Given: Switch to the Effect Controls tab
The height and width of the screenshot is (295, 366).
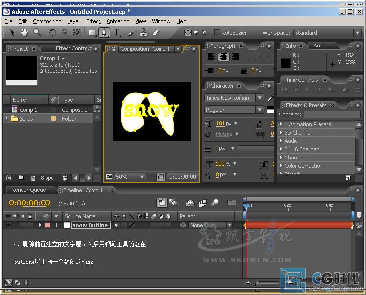Looking at the screenshot, I should (71, 48).
